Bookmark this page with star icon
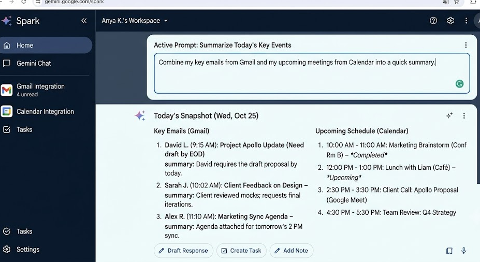This screenshot has height=262, width=480. click(456, 2)
